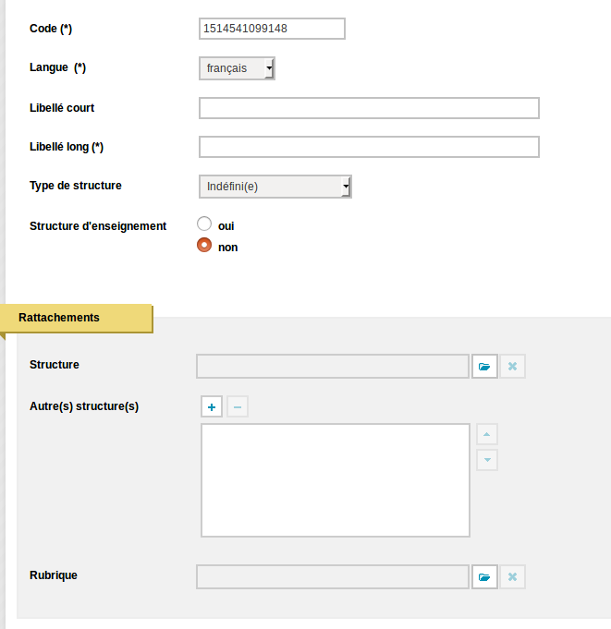Screen dimensions: 611x629
Task: Add another structure with plus icon
Action: coord(212,406)
